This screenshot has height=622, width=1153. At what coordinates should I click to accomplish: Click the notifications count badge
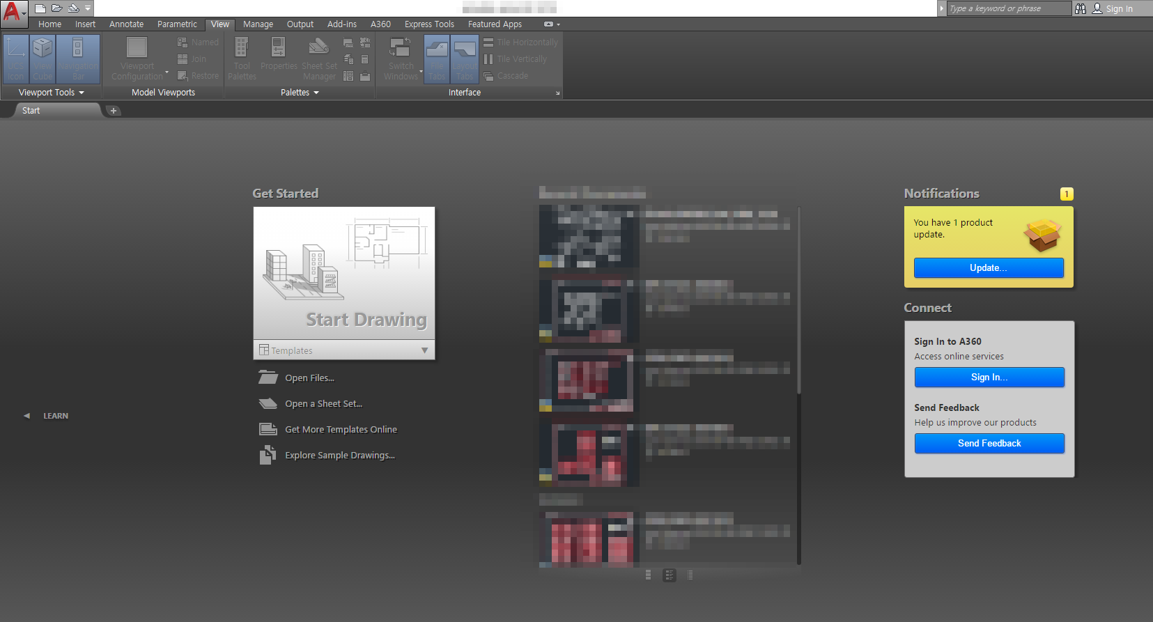(x=1067, y=194)
